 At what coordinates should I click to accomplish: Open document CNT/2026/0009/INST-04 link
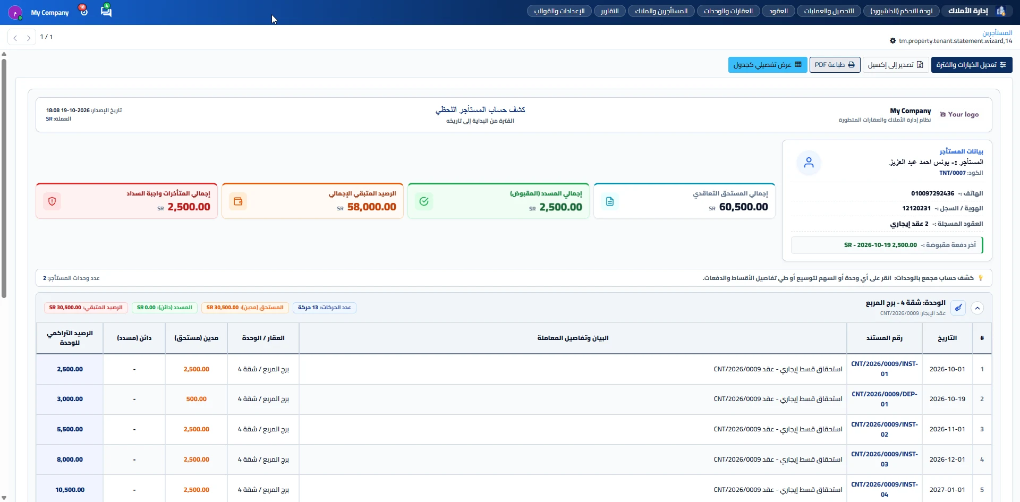(884, 489)
